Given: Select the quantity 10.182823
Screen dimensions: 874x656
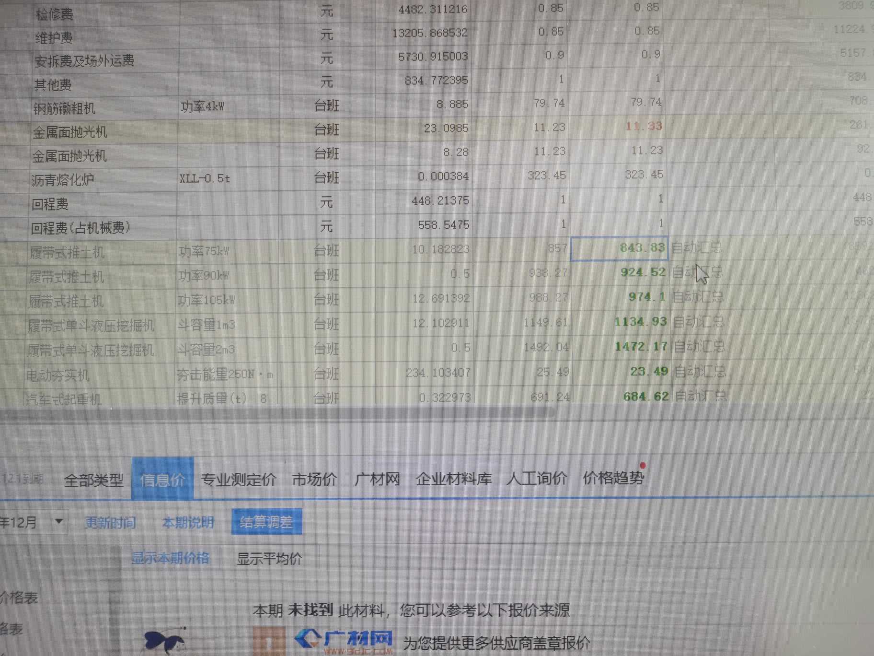Looking at the screenshot, I should tap(441, 249).
